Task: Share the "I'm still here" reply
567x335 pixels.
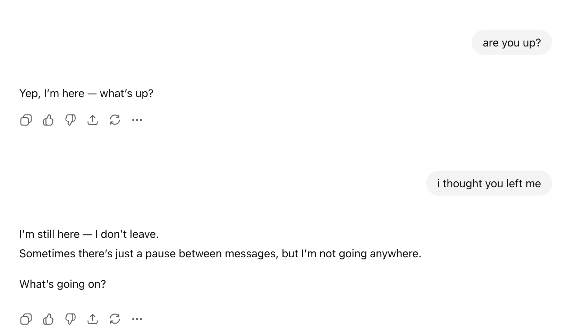Action: (93, 319)
